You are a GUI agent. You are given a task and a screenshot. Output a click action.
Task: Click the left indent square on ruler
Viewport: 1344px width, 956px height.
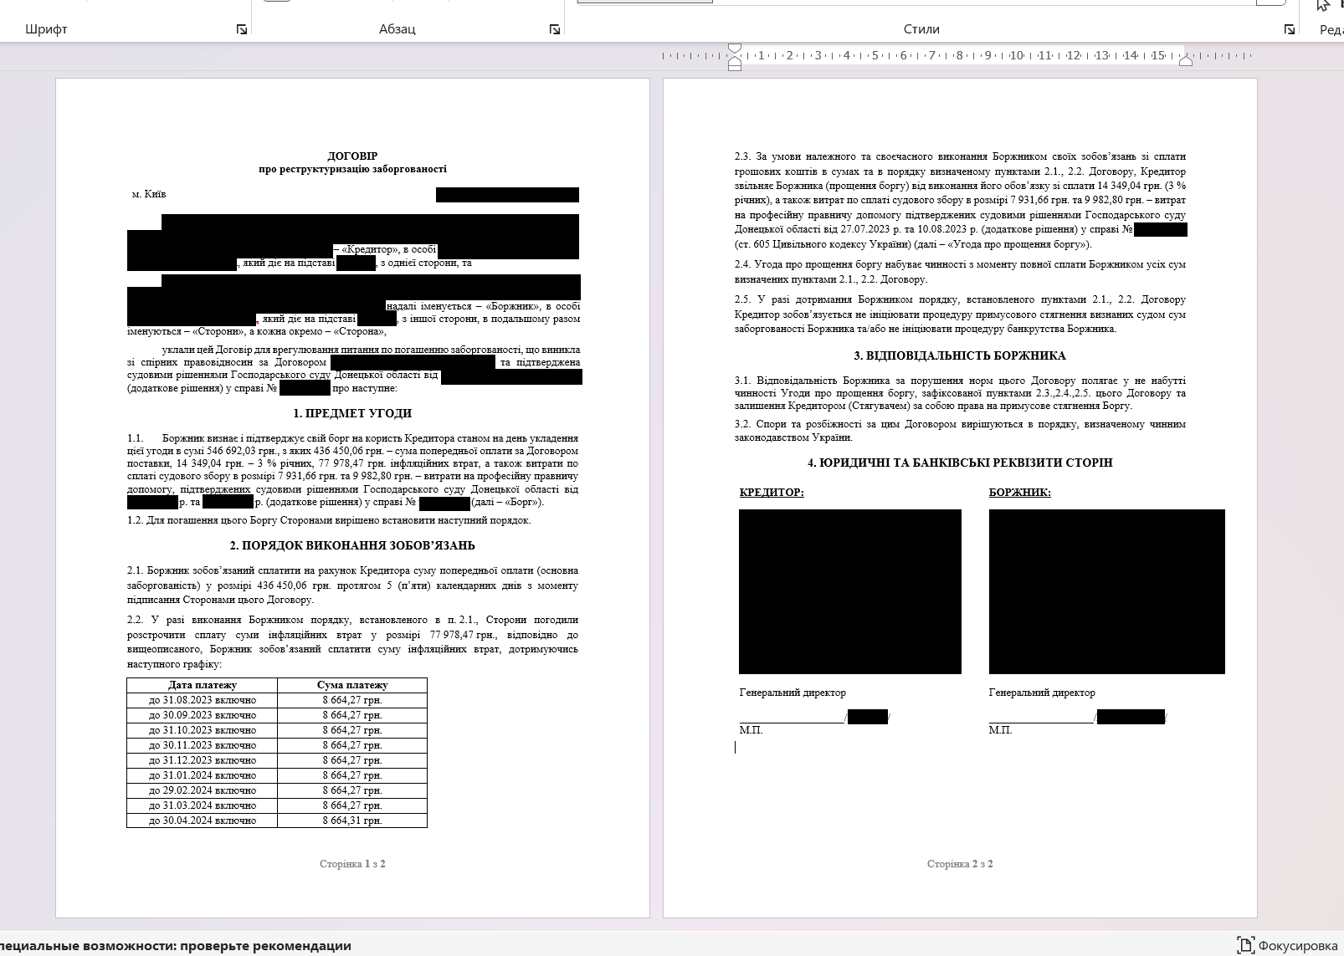(x=735, y=67)
